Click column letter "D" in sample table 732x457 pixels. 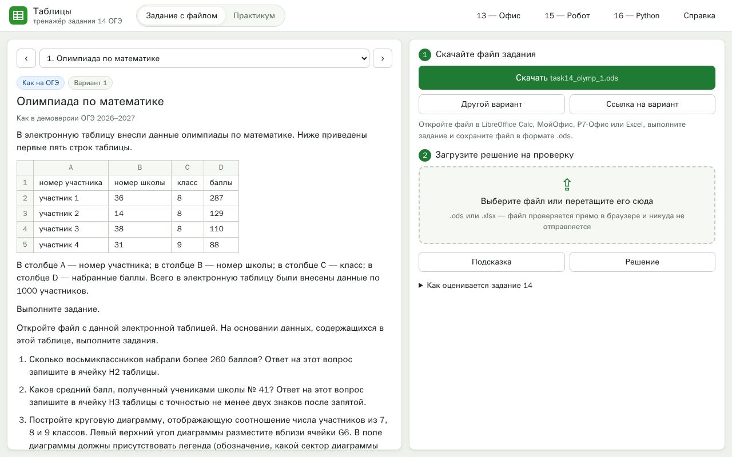click(221, 167)
